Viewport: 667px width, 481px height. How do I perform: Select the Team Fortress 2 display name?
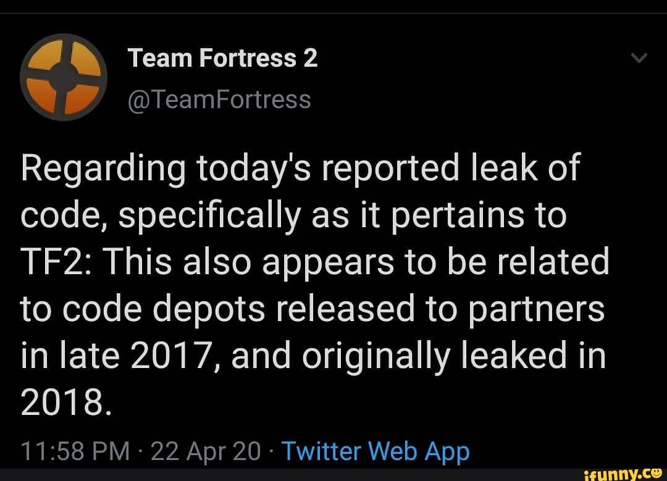pyautogui.click(x=223, y=57)
